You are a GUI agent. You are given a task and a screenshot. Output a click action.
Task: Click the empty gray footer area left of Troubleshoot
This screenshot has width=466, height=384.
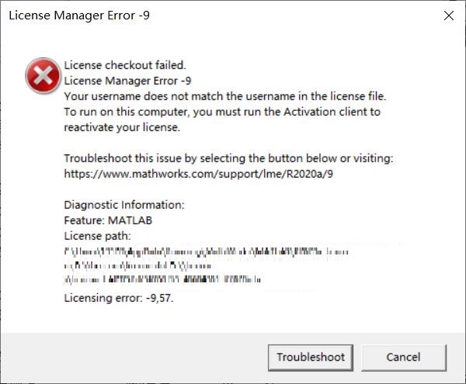[x=132, y=357]
